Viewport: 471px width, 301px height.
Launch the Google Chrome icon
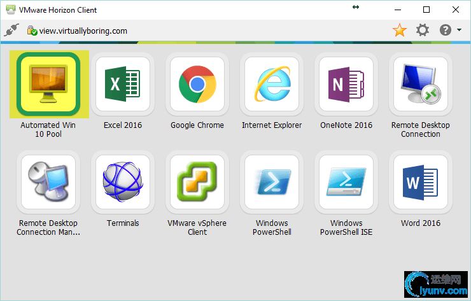197,84
